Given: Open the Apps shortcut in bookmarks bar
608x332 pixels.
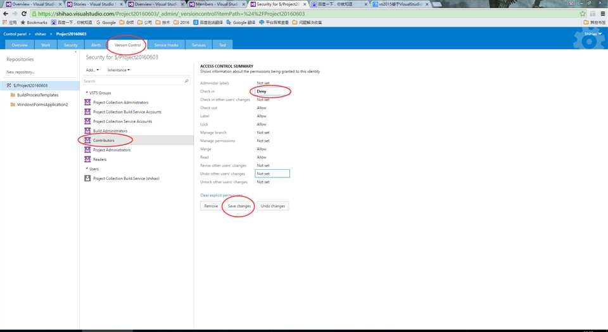Looking at the screenshot, I should pos(10,23).
